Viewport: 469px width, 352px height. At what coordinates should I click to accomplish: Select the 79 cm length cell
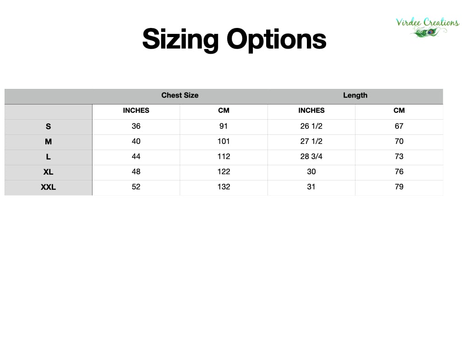[399, 187]
